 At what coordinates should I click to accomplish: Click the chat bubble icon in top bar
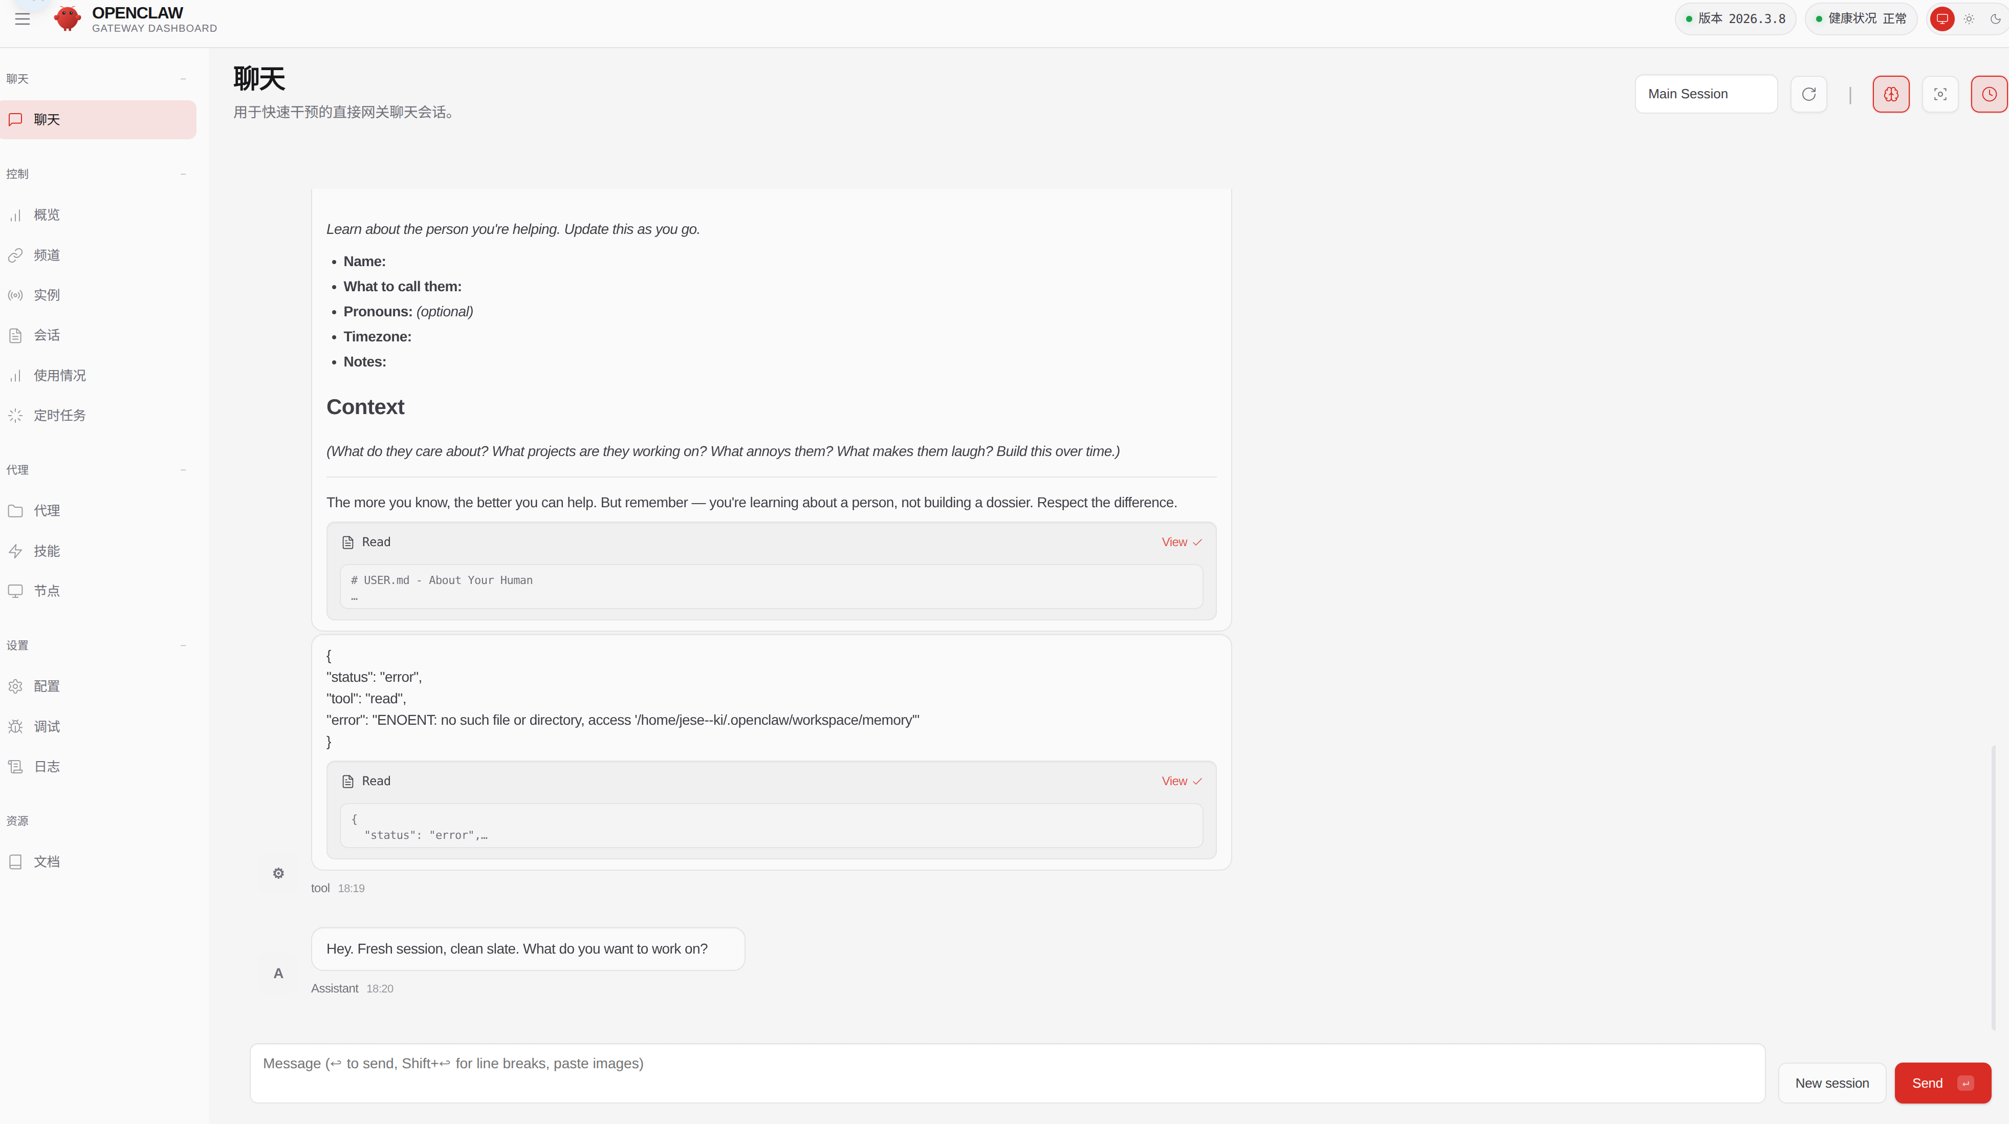pyautogui.click(x=1942, y=19)
